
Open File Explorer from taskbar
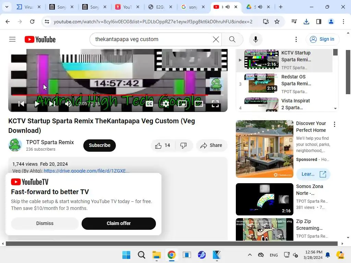[x=156, y=255]
